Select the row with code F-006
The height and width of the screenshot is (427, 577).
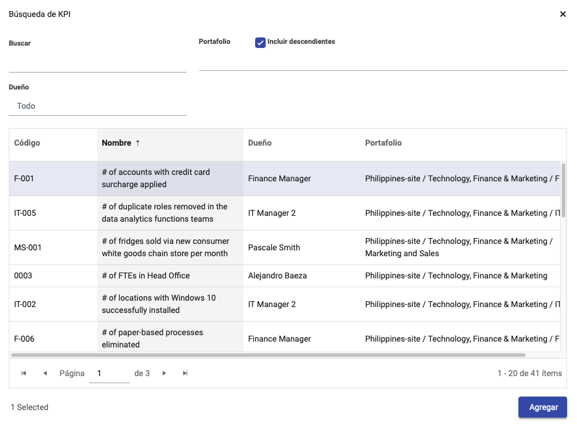pos(284,336)
